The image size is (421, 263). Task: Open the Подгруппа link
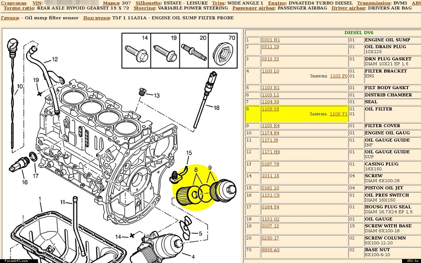(x=96, y=18)
